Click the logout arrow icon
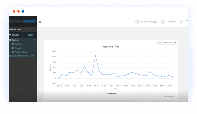197x114 pixels. pyautogui.click(x=181, y=22)
